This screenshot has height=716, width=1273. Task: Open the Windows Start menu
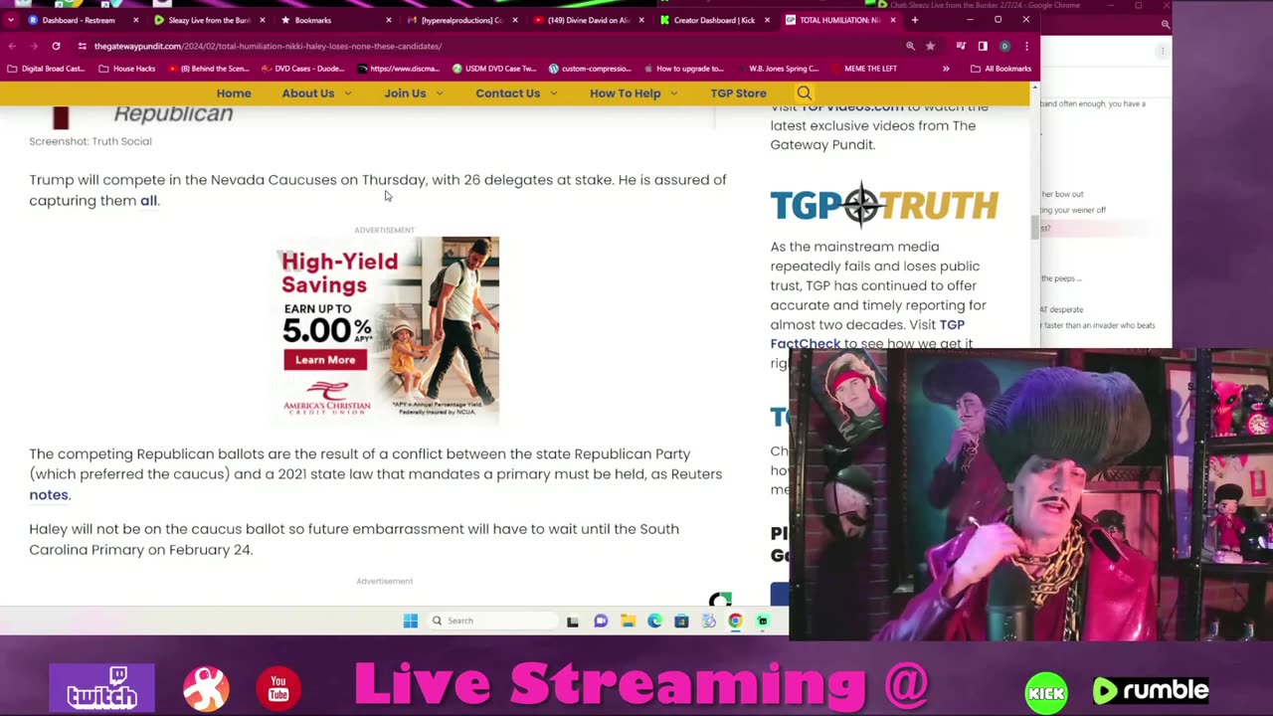411,621
